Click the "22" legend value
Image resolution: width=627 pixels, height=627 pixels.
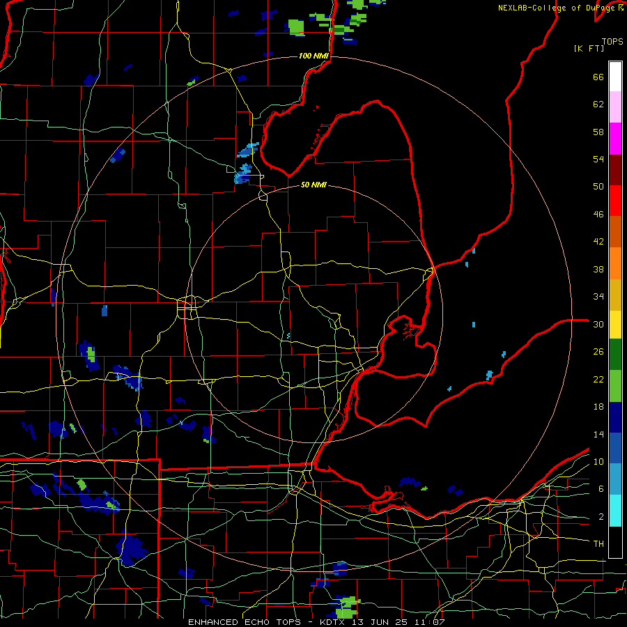click(598, 379)
